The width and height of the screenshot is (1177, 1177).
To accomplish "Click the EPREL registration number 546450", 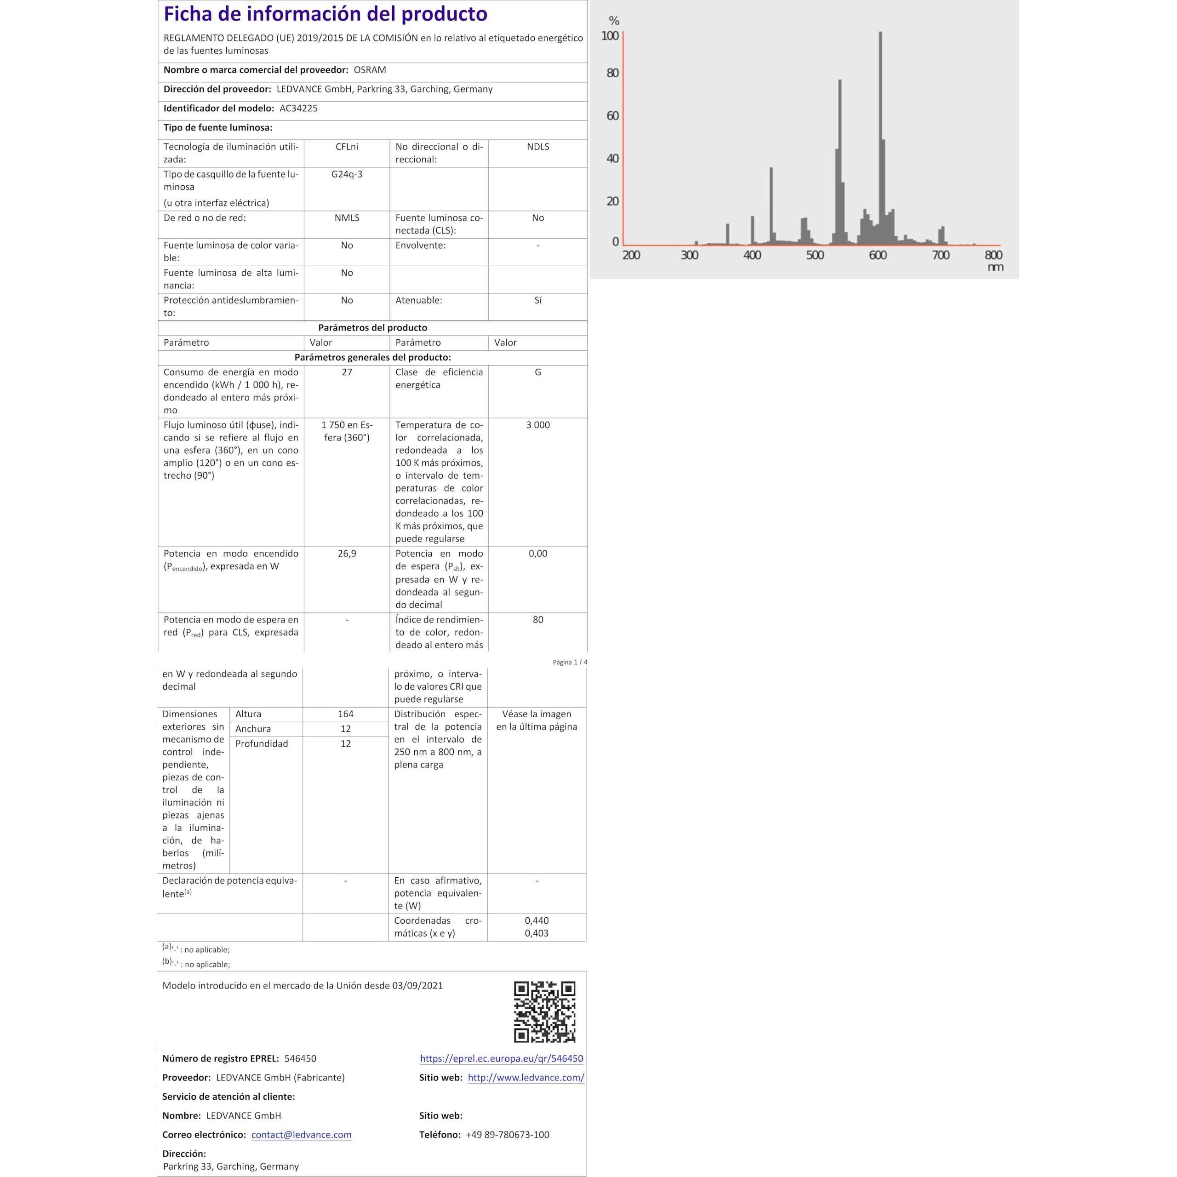I will coord(300,1058).
